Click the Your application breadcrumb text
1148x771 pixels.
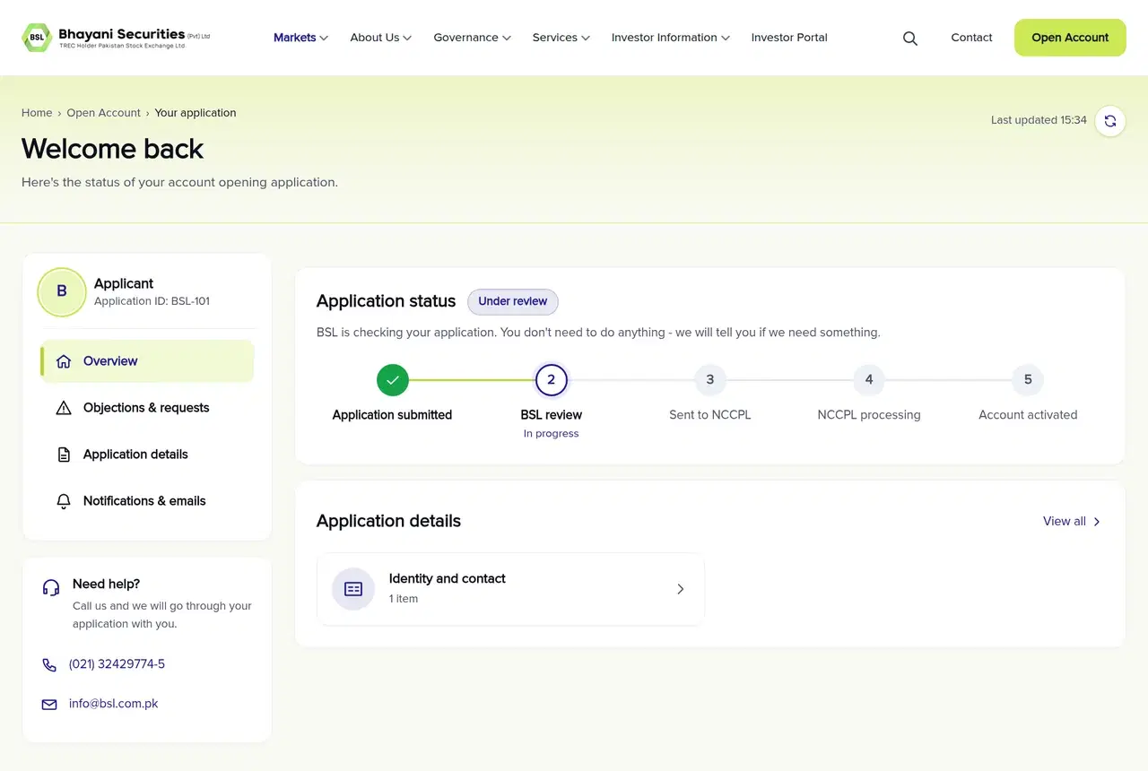point(196,113)
